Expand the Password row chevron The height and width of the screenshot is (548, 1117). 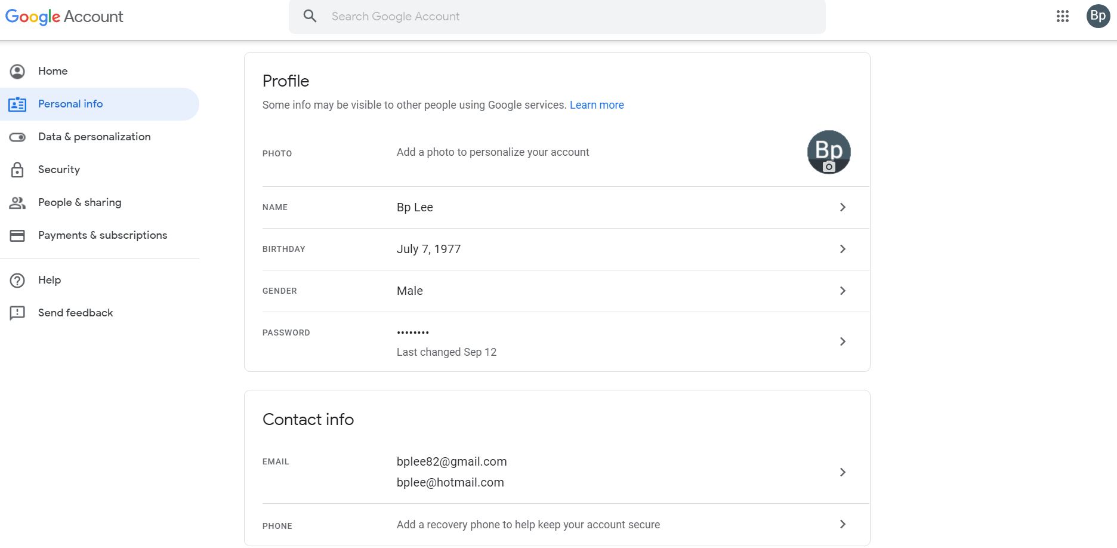coord(843,341)
